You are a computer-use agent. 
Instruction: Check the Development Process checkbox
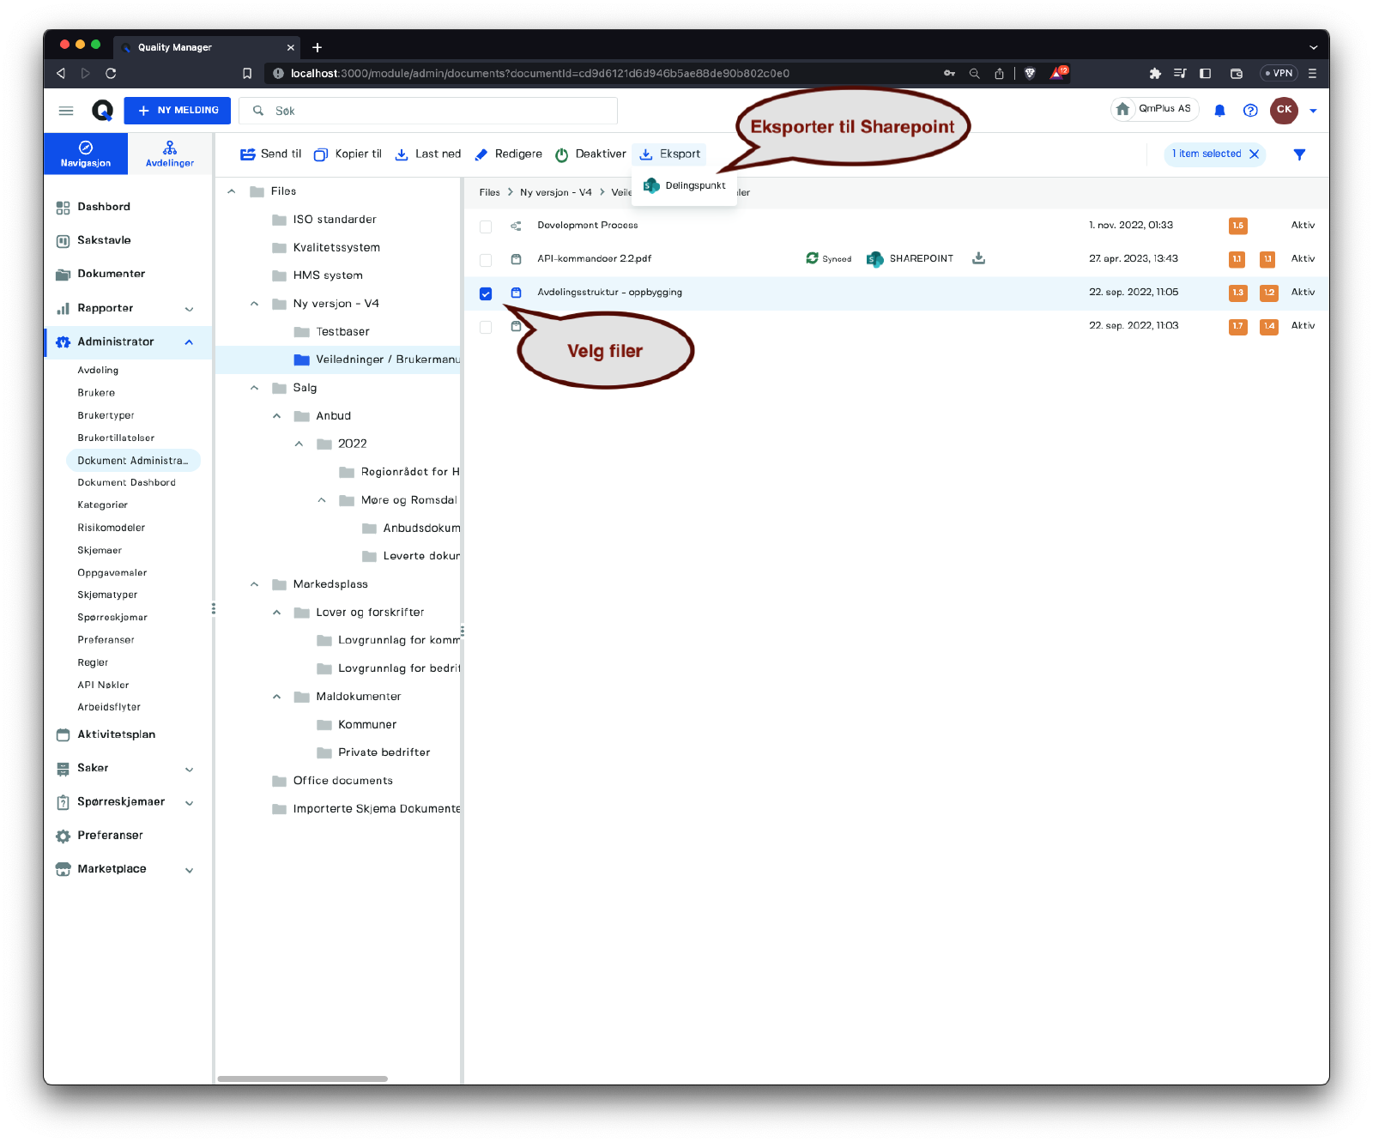coord(486,227)
